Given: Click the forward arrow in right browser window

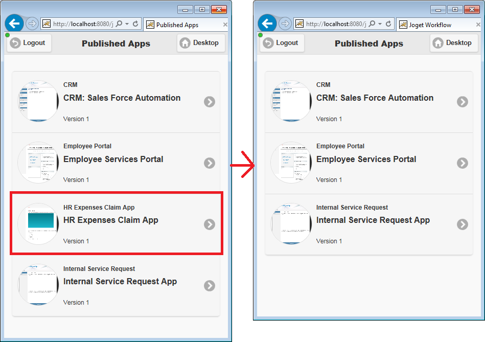Looking at the screenshot, I should point(285,24).
